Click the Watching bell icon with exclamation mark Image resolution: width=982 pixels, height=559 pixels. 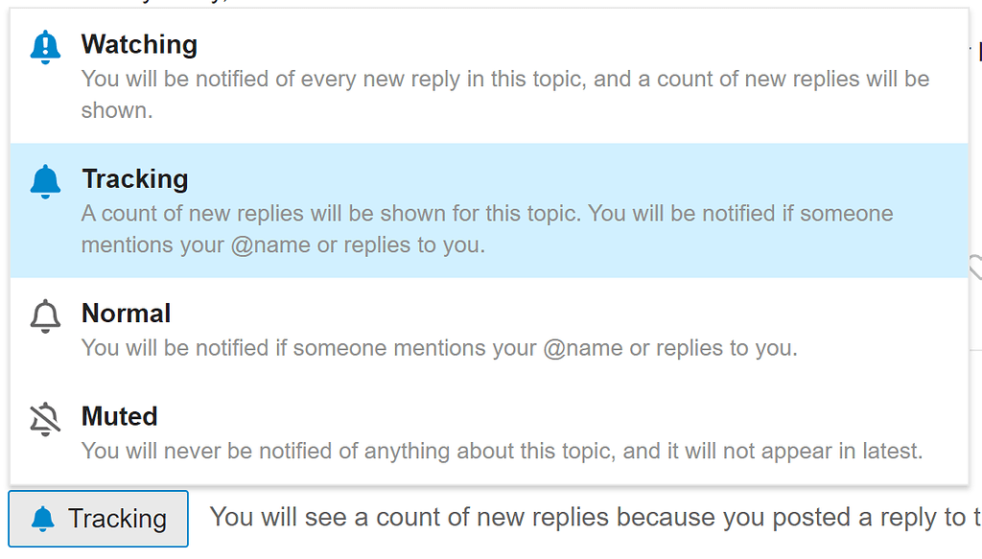[45, 47]
